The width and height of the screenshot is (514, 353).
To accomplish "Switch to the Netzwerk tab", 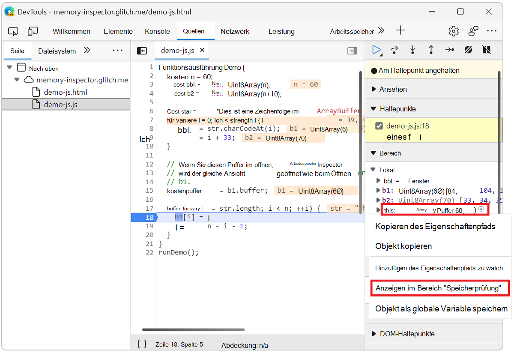I will point(235,31).
